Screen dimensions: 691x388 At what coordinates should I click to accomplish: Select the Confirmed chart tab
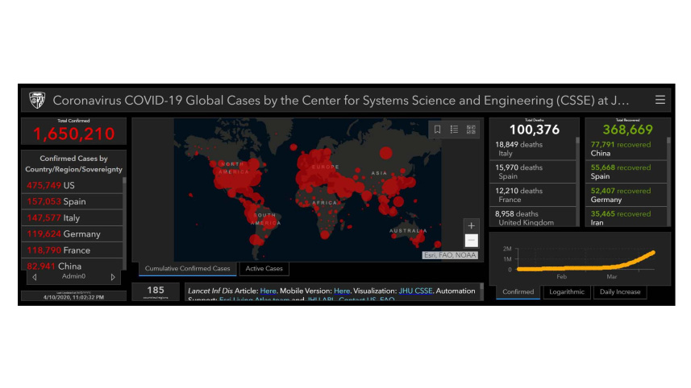point(518,291)
